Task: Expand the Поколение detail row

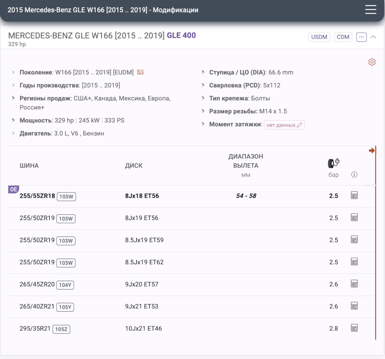Action: [14, 72]
